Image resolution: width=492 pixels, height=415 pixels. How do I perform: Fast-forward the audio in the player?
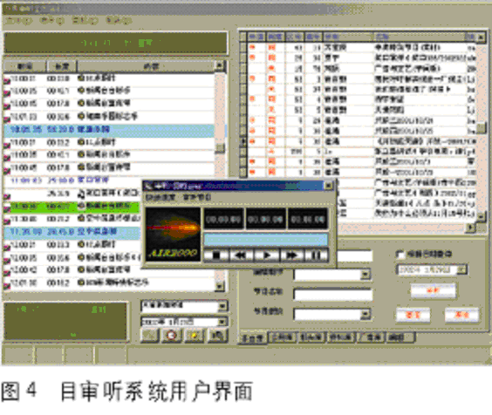pos(292,255)
